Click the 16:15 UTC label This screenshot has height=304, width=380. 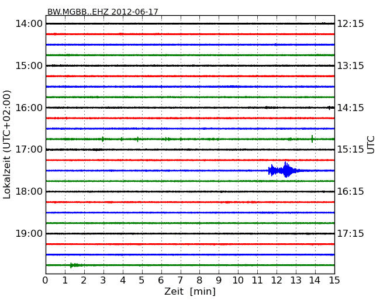tap(351, 192)
